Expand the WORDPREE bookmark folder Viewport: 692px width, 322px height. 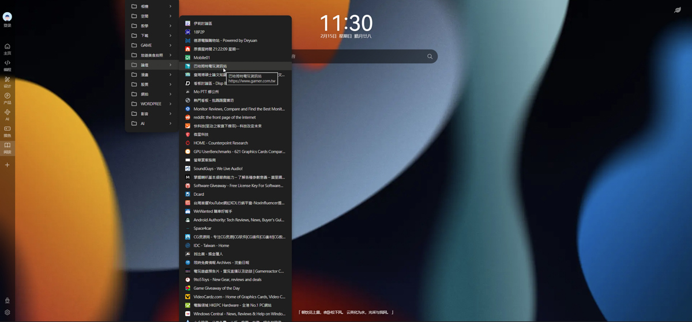[x=152, y=104]
